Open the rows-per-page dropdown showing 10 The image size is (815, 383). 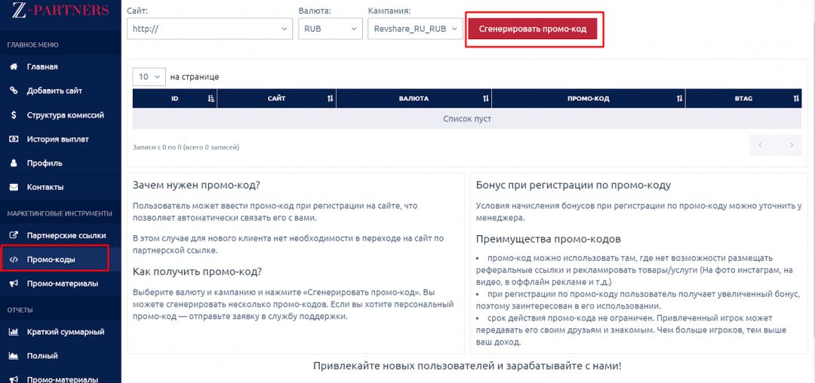tap(149, 77)
